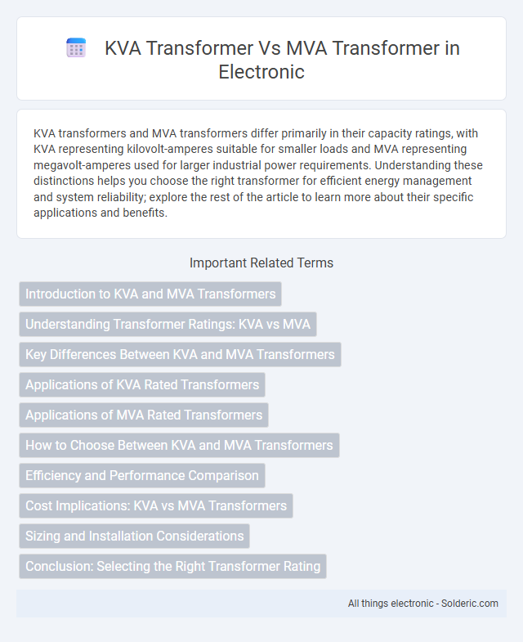The image size is (523, 642).
Task: Select Understanding Transformer Ratings: KVA vs MVA
Action: pyautogui.click(x=168, y=325)
